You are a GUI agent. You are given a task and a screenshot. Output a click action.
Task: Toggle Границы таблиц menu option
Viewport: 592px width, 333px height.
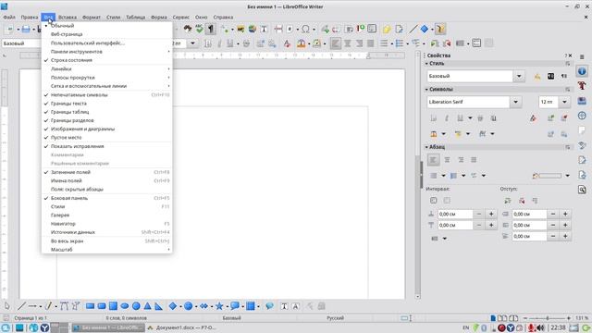coord(107,112)
